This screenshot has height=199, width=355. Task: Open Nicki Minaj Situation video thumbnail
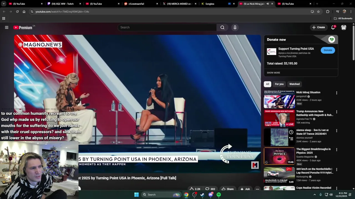[279, 99]
